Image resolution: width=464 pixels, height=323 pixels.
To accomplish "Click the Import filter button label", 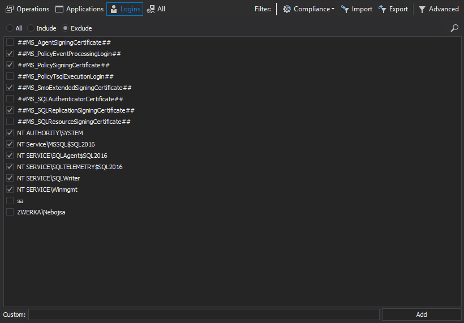I will [362, 9].
